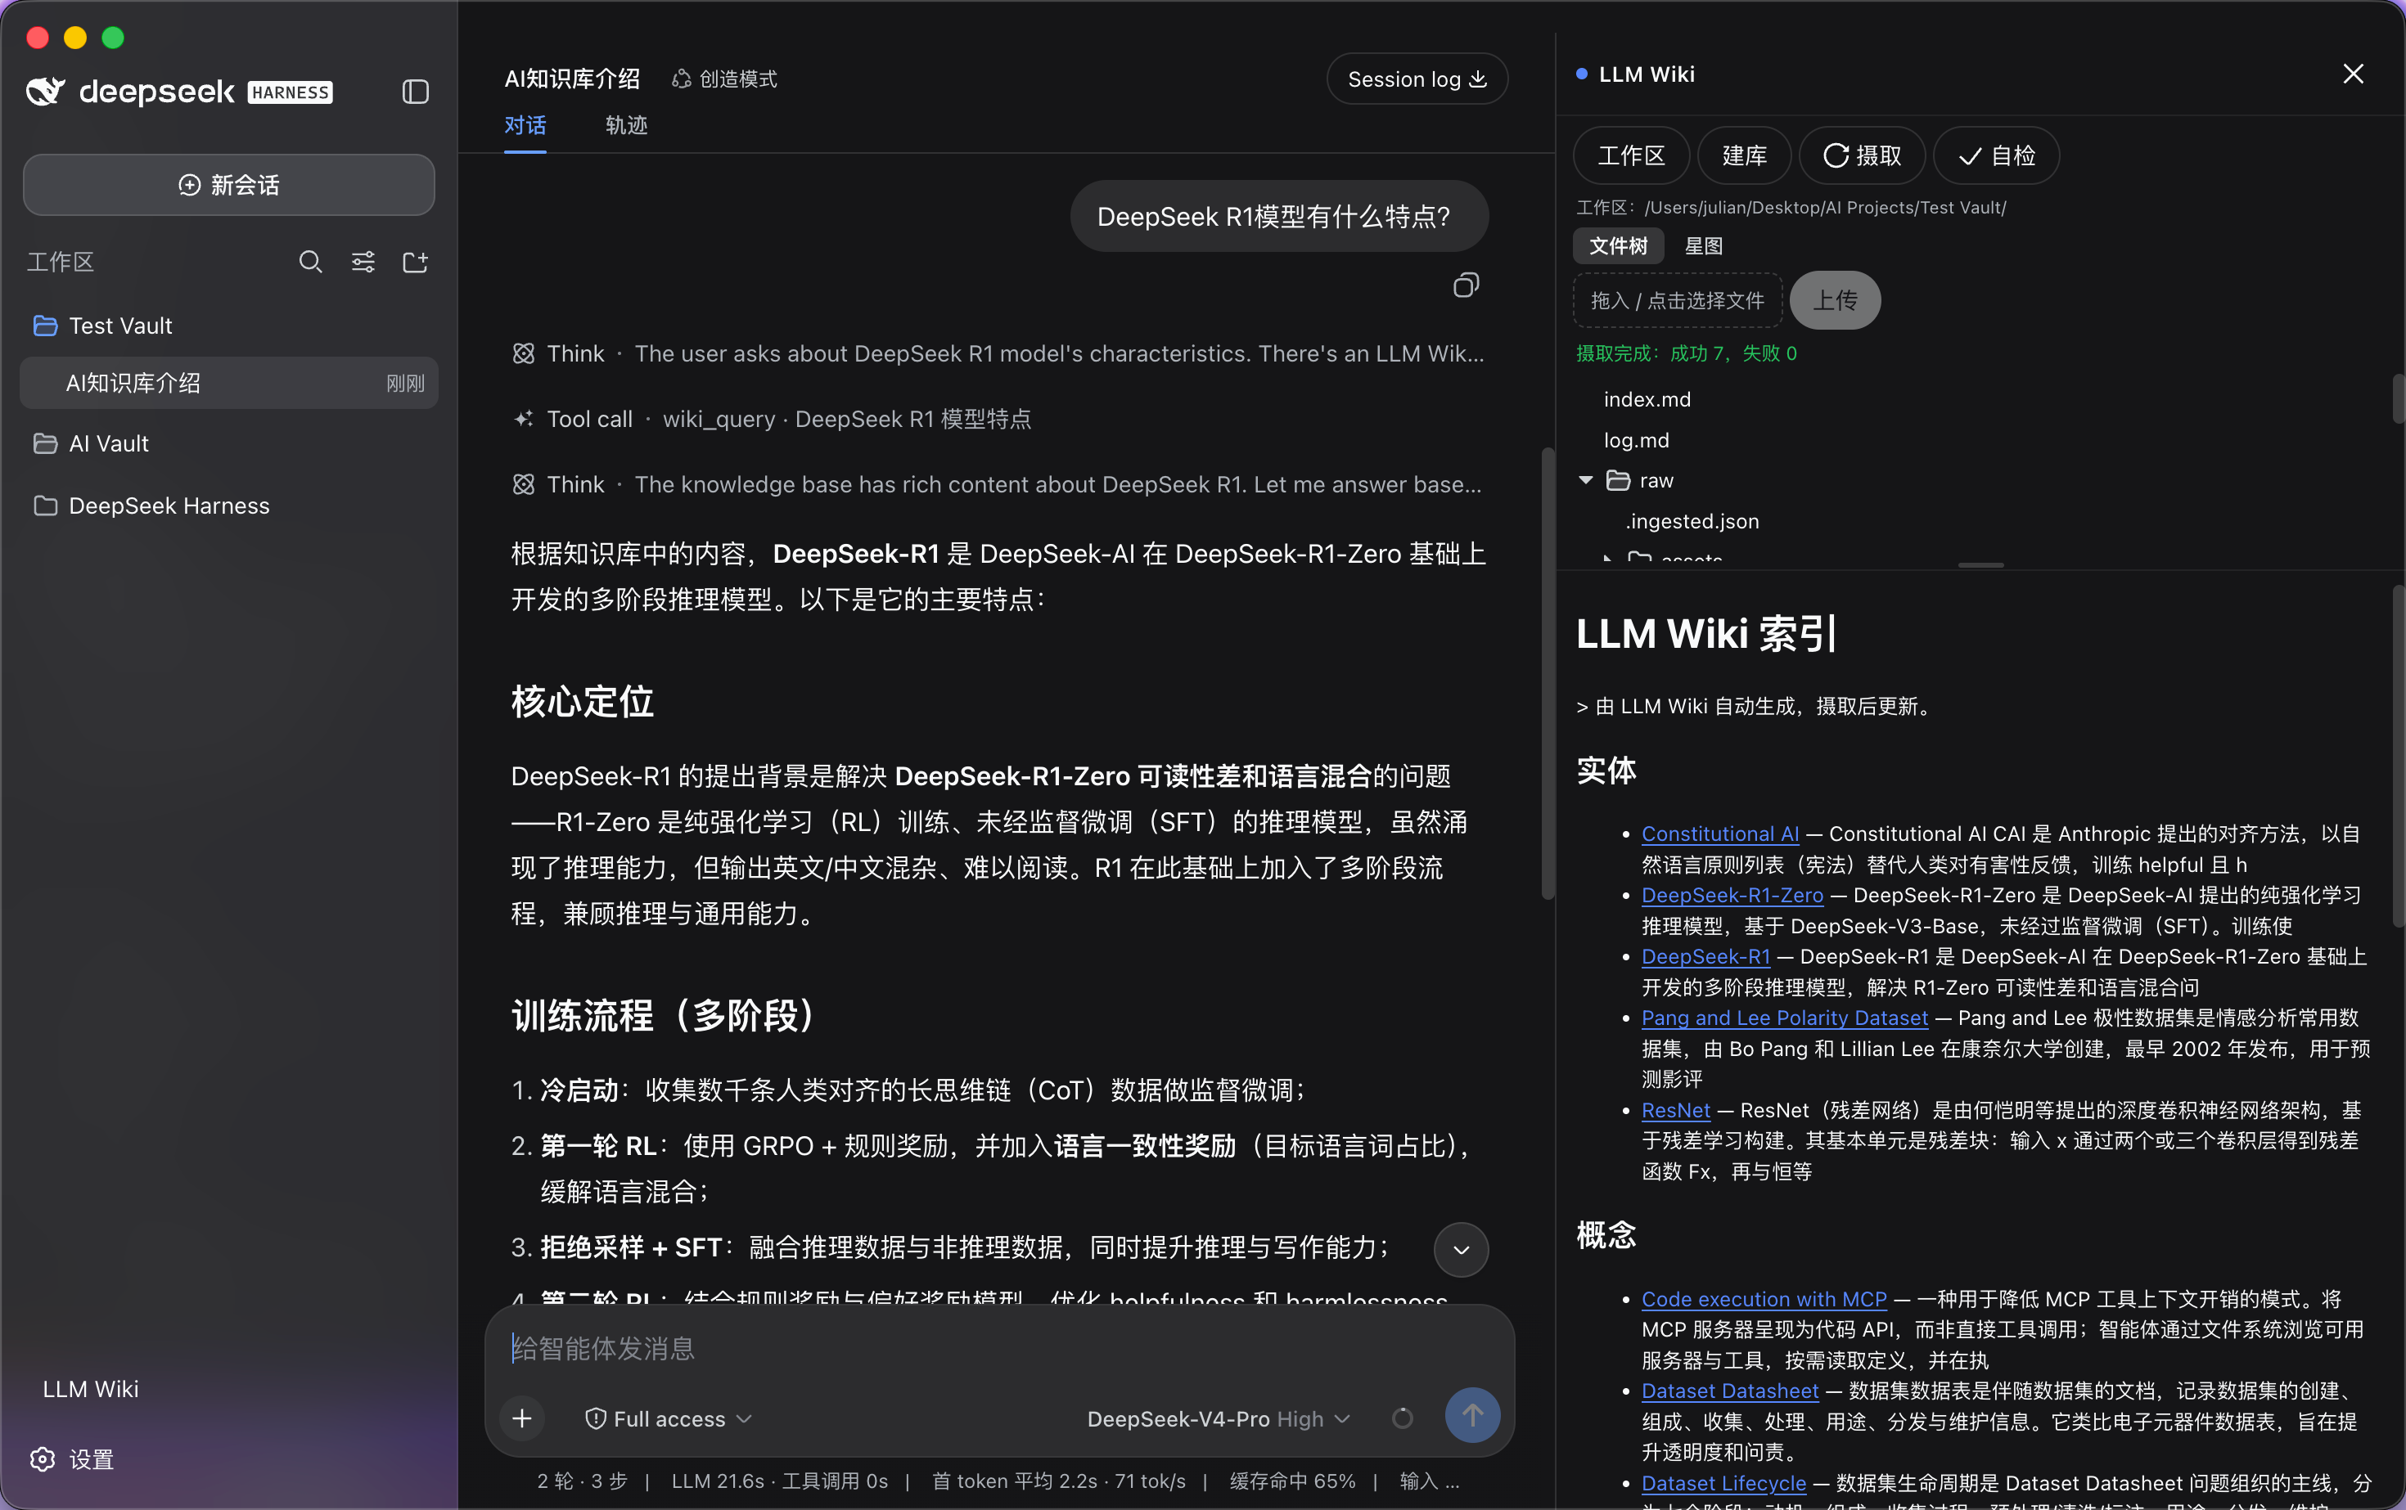This screenshot has height=1510, width=2406.
Task: Click the conversation scrollbar
Action: [x=1548, y=674]
